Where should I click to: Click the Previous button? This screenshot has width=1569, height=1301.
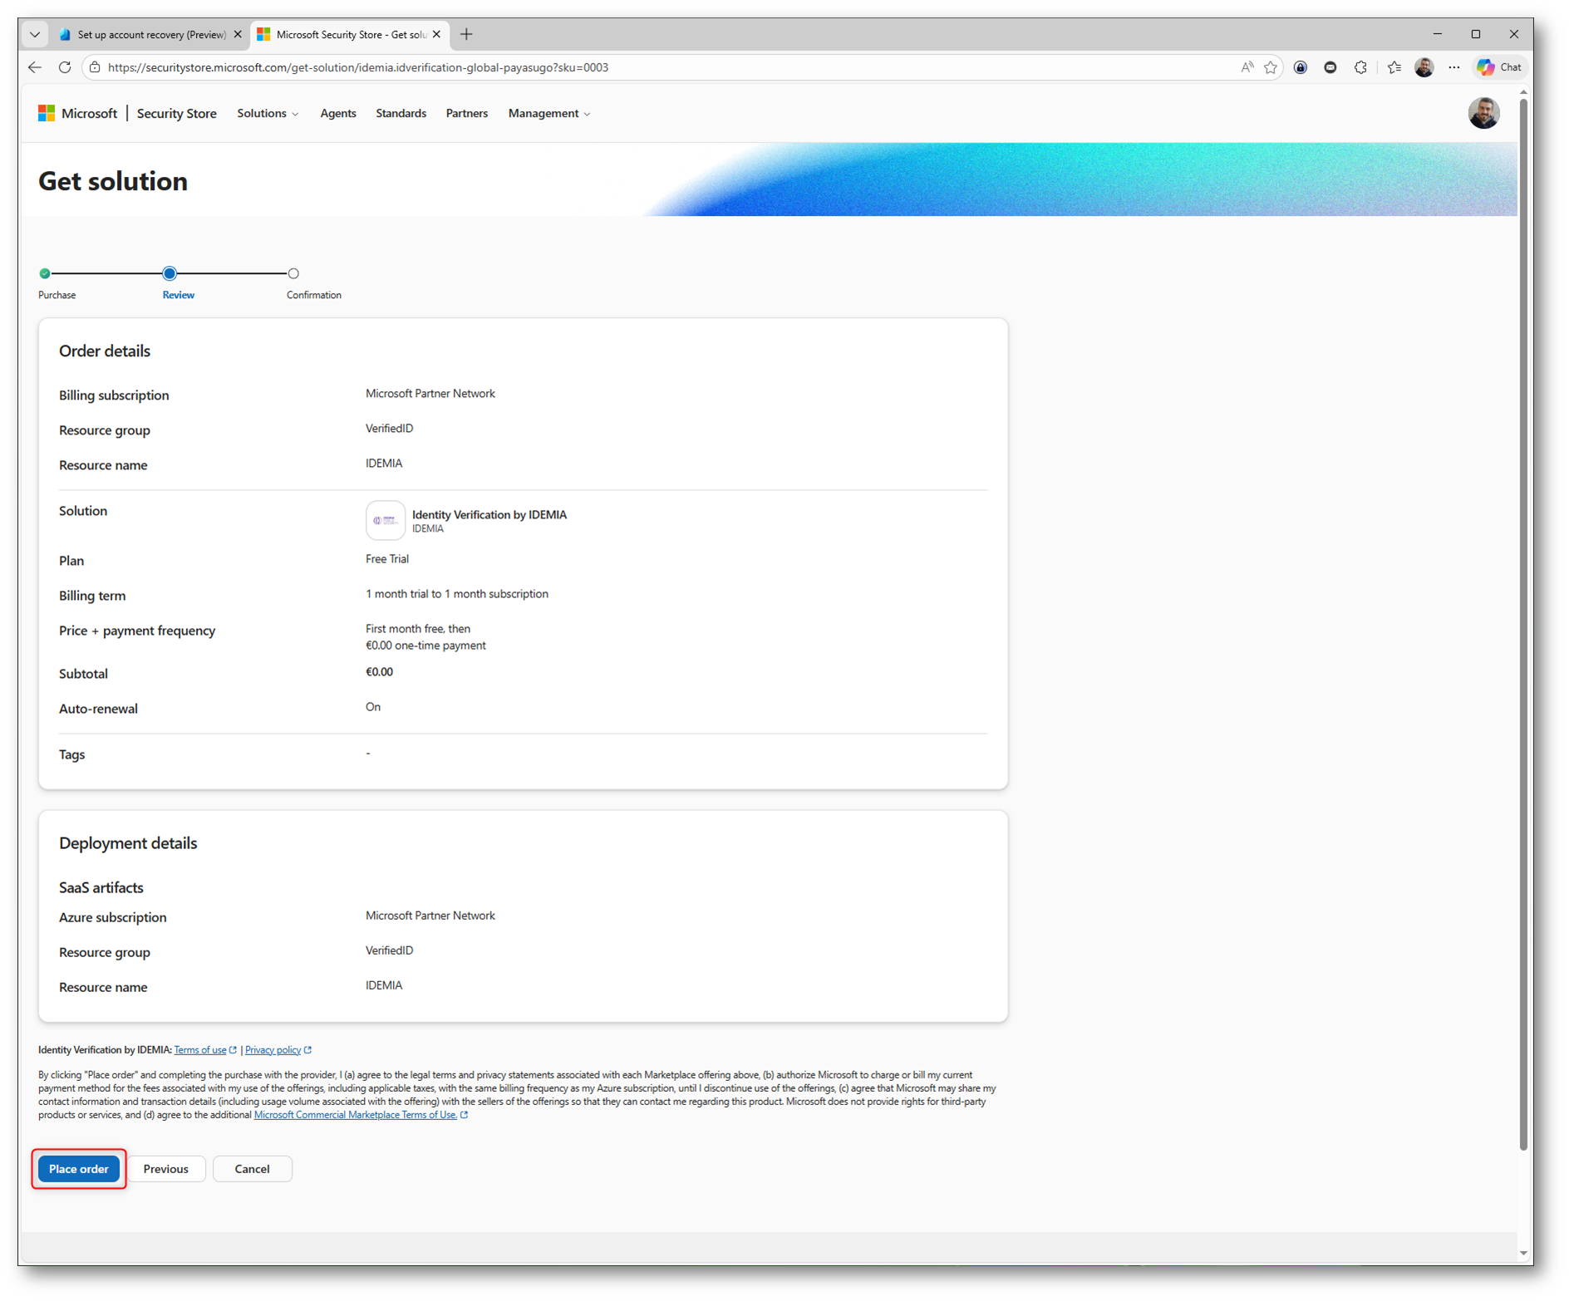[166, 1169]
